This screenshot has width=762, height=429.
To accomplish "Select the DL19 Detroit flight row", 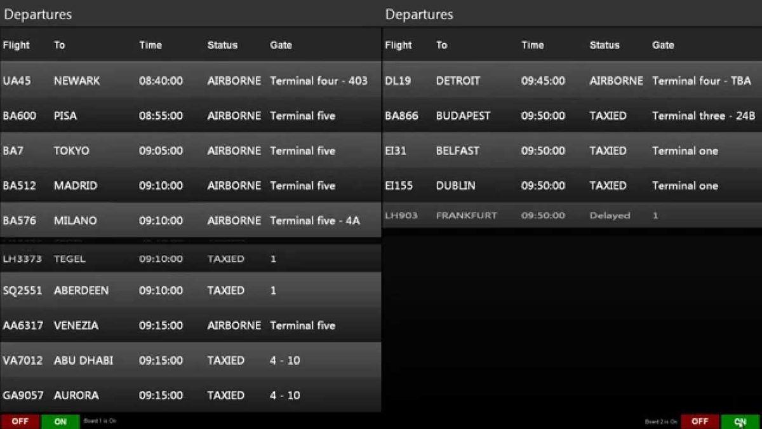I will (x=571, y=81).
